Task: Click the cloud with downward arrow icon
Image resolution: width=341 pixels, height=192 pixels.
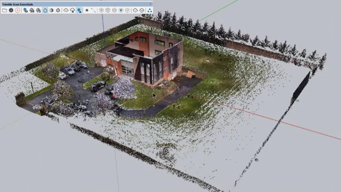Action: (x=73, y=10)
